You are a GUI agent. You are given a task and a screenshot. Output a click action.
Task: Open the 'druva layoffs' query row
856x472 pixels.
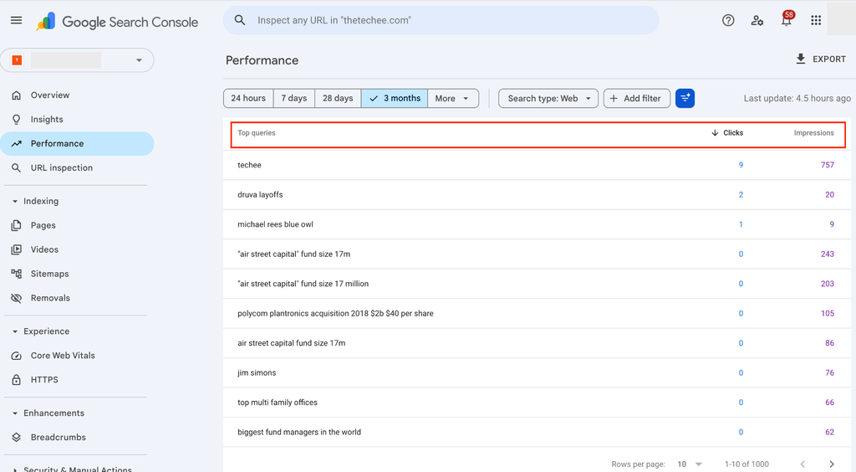tap(537, 194)
